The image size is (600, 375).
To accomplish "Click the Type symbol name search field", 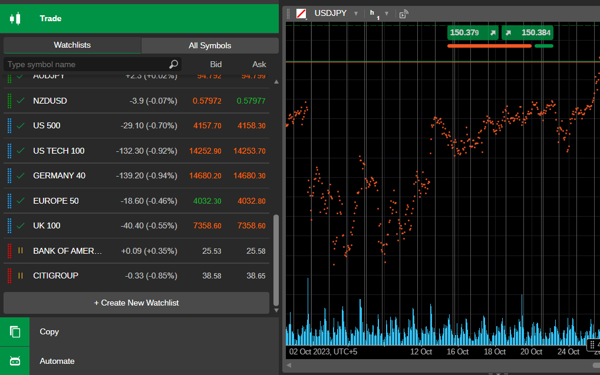I will point(85,64).
